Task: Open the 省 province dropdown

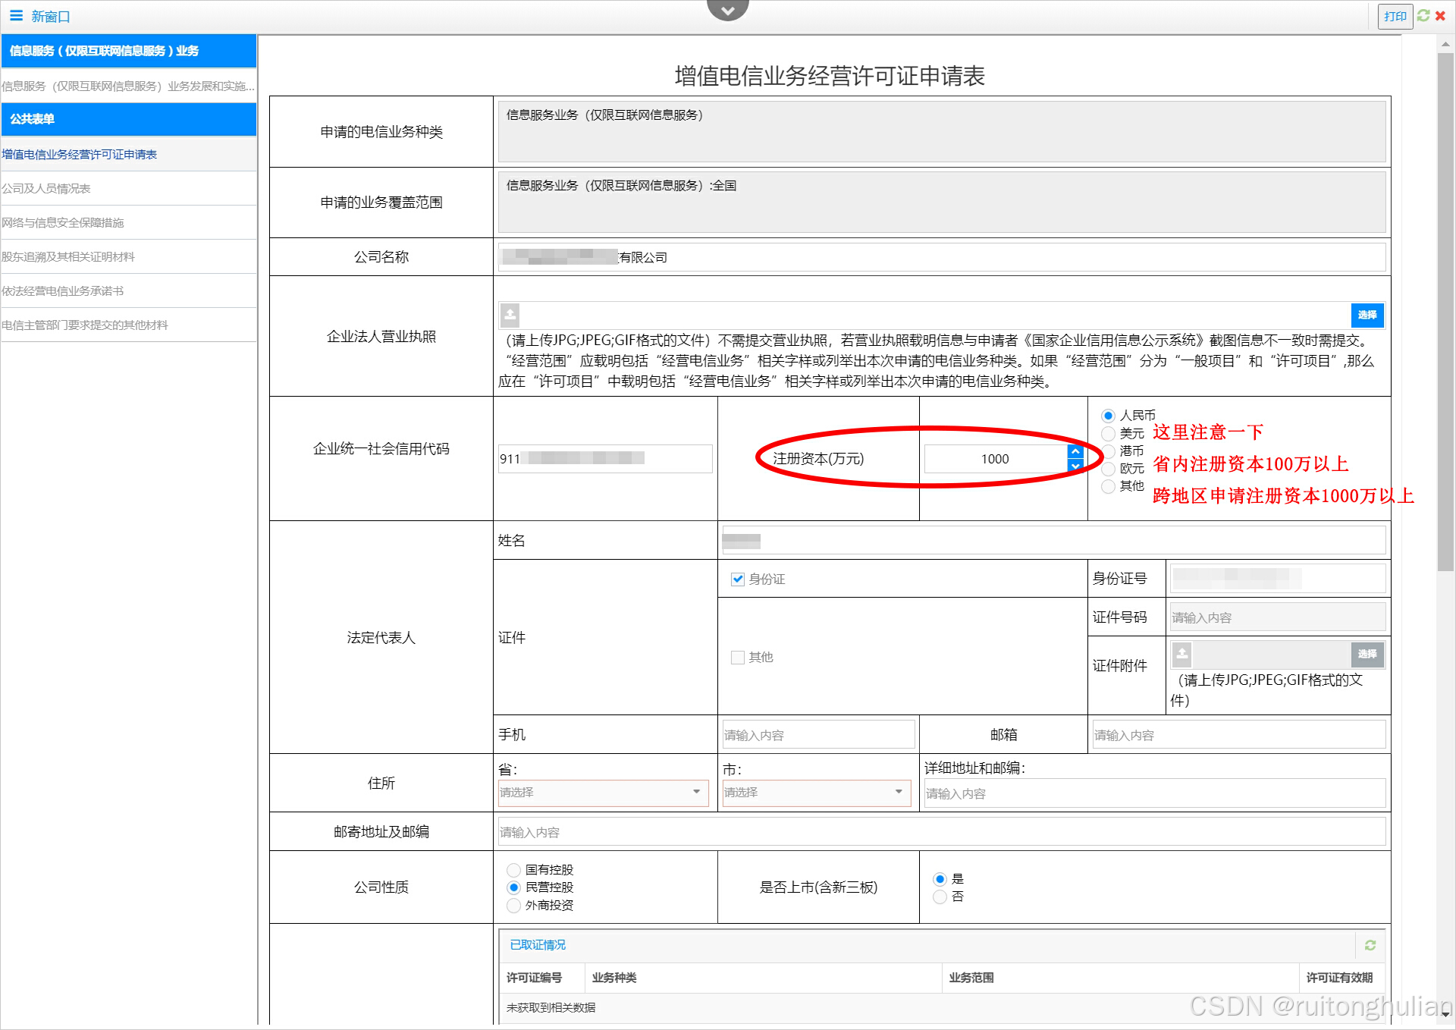Action: pyautogui.click(x=603, y=793)
